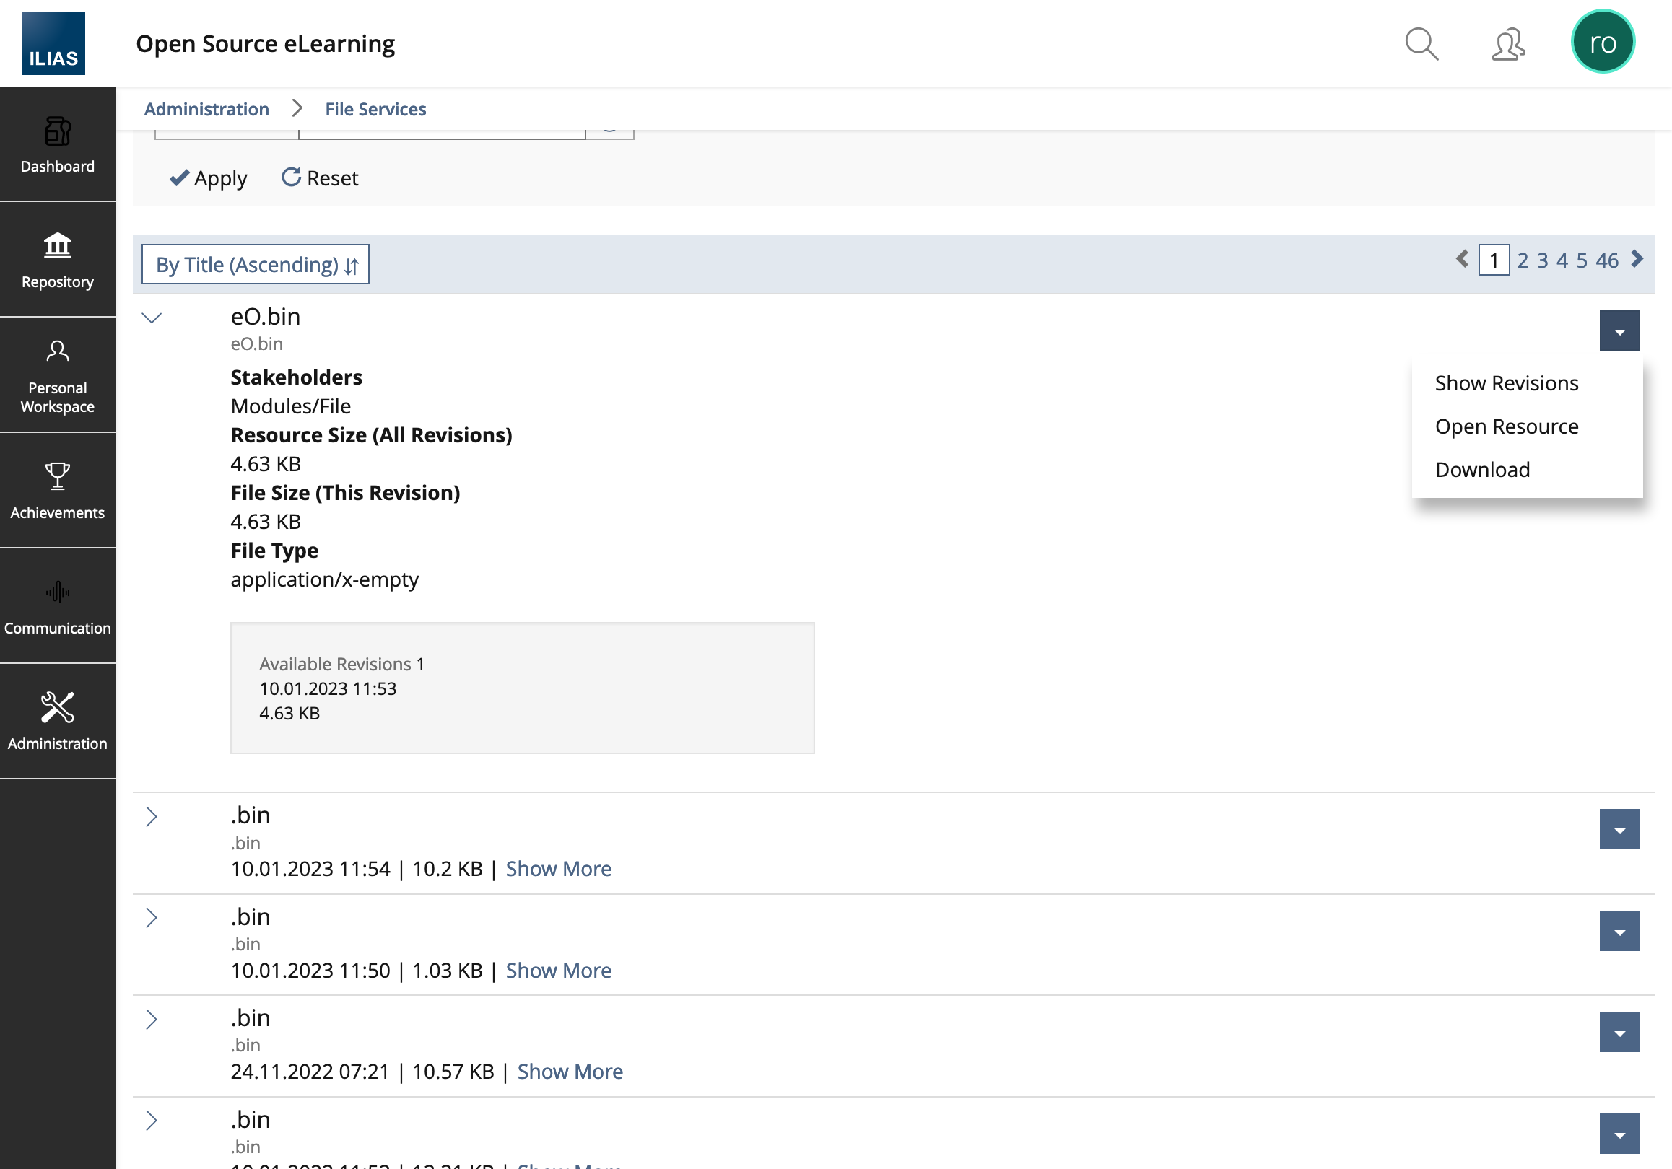Open Repository from the sidebar

(58, 260)
